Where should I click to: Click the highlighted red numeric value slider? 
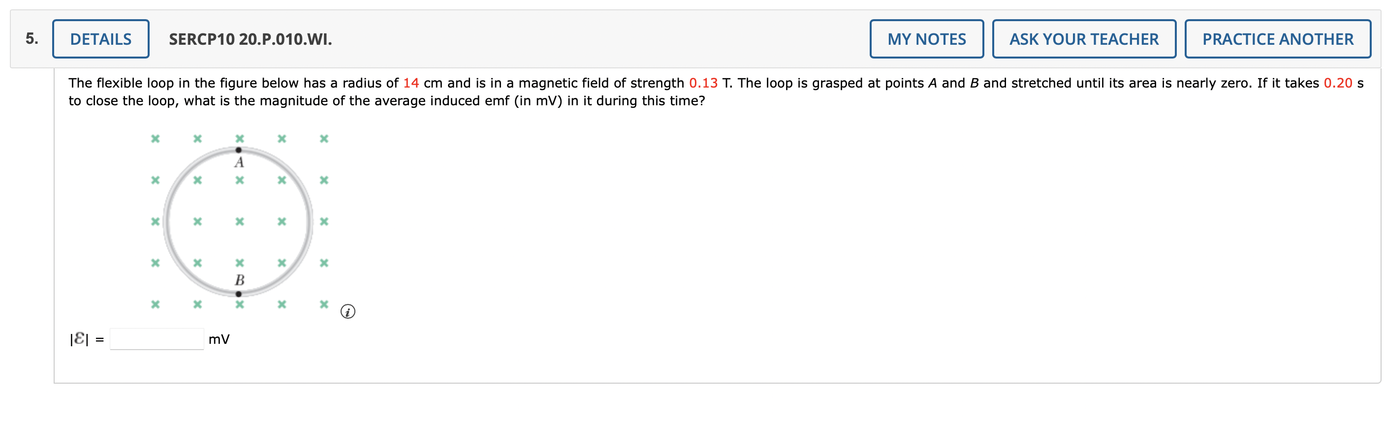click(x=413, y=83)
